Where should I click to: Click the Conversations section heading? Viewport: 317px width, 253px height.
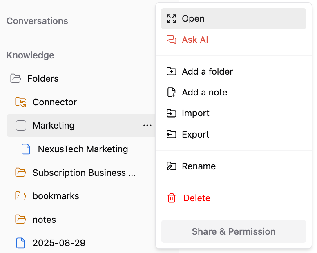click(37, 21)
